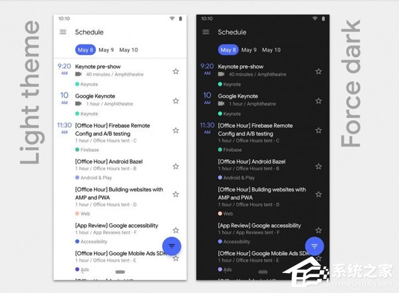Tap Android & Play tag, dark theme
This screenshot has height=293, width=399.
click(x=236, y=178)
